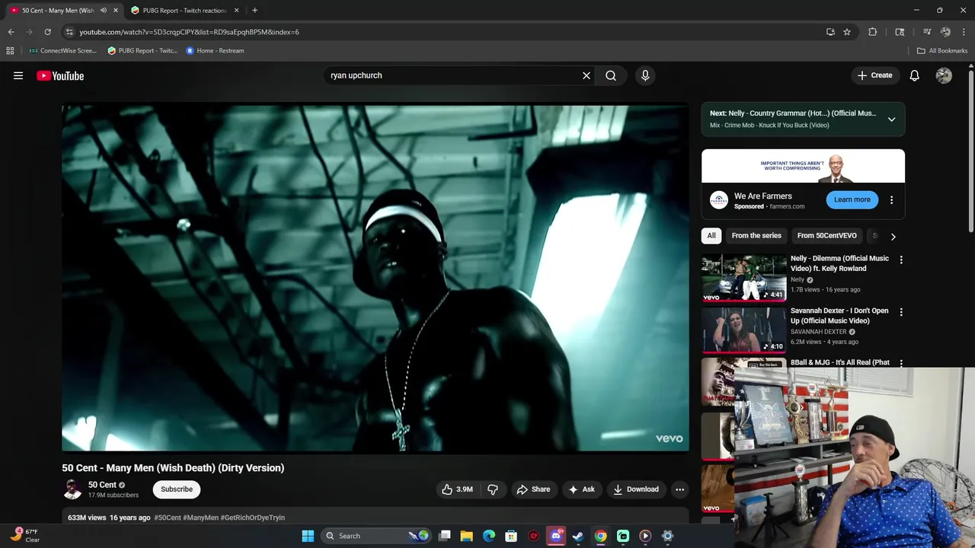Click the URL address bar
Screen dimensions: 975x548
[442, 32]
